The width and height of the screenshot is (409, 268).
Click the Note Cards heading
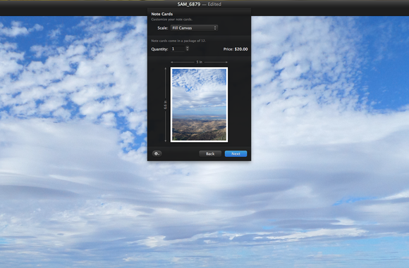(x=162, y=14)
